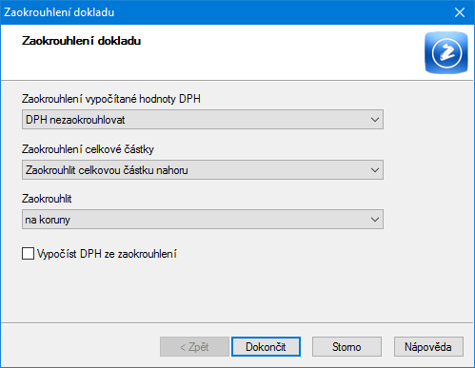Close the Zaokrouhlení dokladu dialog
Viewport: 475px width, 368px height.
(460, 12)
